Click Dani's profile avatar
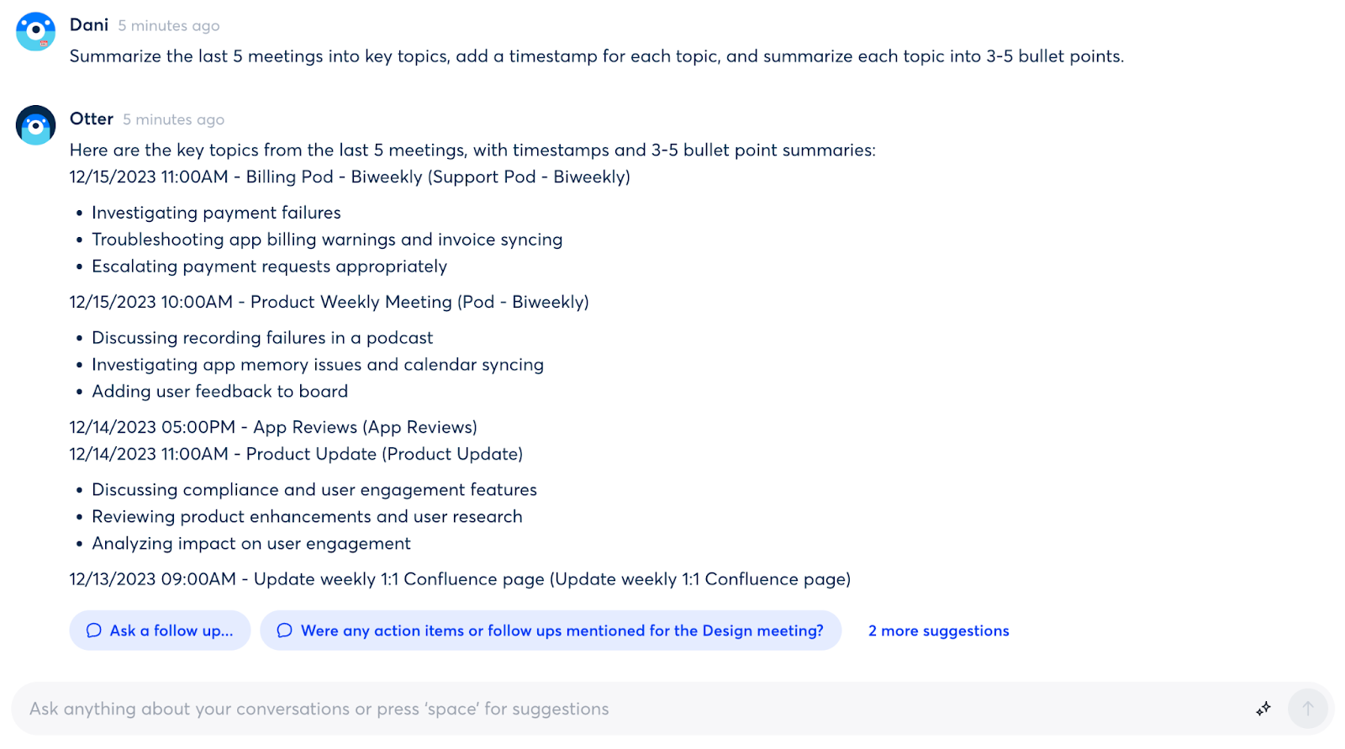This screenshot has height=749, width=1345. [x=35, y=32]
